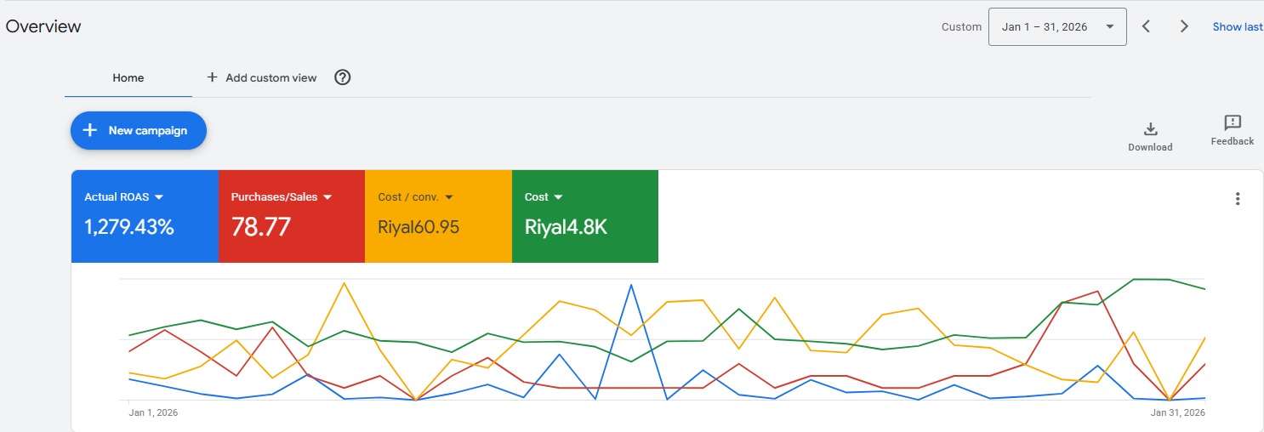
Task: Expand the Cost / conv. metric dropdown
Action: click(449, 197)
